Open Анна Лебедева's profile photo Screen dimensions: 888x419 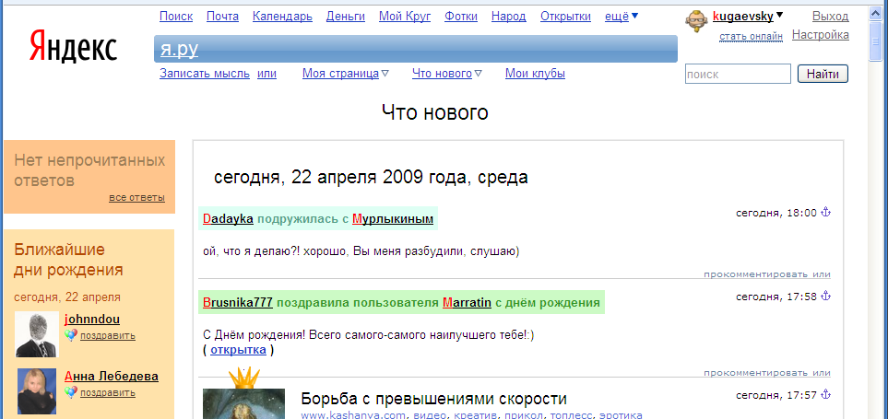click(37, 391)
